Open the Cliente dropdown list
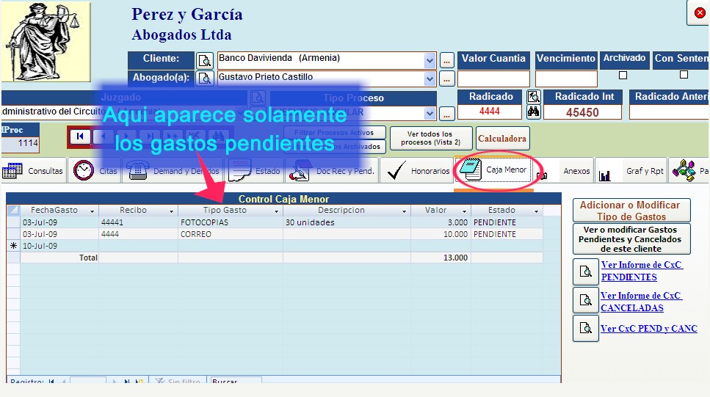This screenshot has height=397, width=710. tap(430, 60)
